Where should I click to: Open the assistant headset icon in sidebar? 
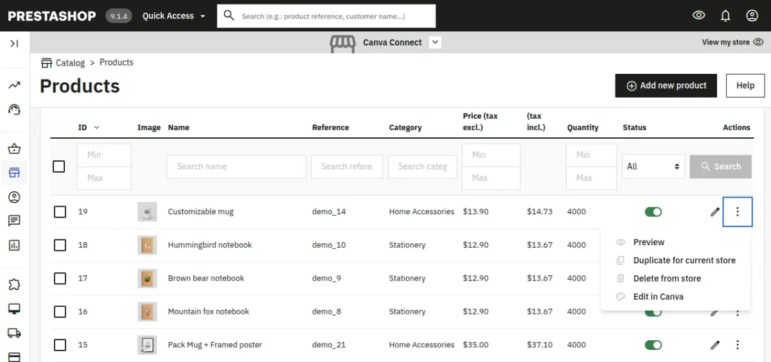pyautogui.click(x=14, y=109)
